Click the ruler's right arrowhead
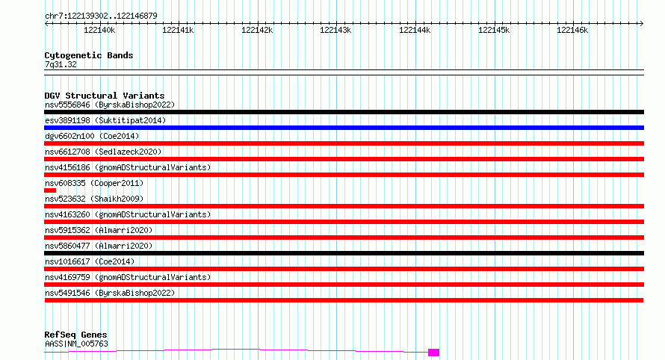 tap(641, 23)
